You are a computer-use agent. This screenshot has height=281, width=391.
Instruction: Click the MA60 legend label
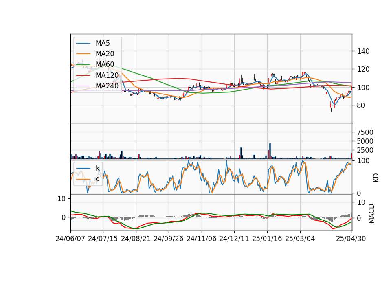[105, 64]
